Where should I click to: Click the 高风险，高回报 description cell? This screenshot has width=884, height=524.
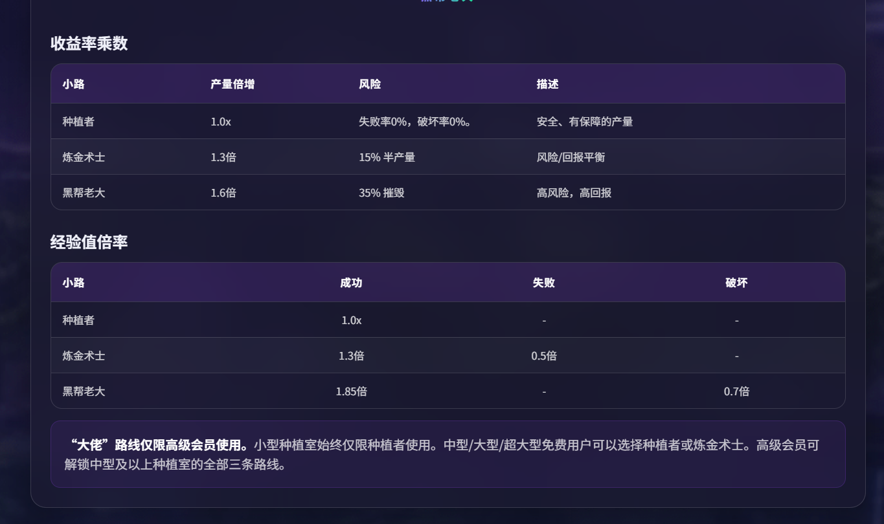(x=574, y=193)
